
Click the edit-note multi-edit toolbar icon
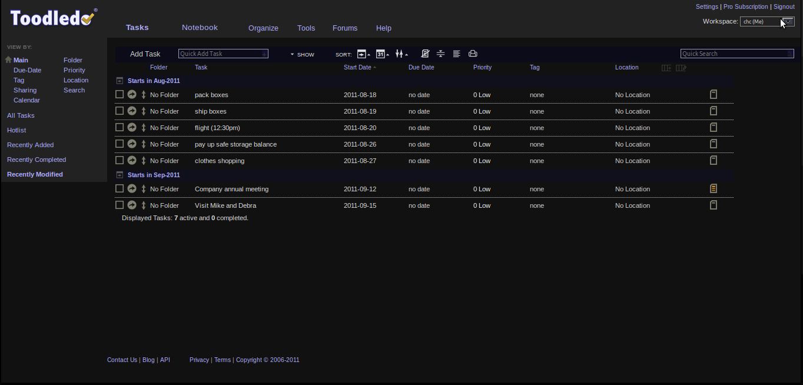[x=424, y=54]
